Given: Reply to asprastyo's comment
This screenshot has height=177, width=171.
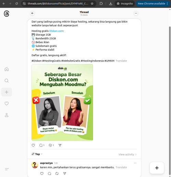Looking at the screenshot, I should click(50, 174).
